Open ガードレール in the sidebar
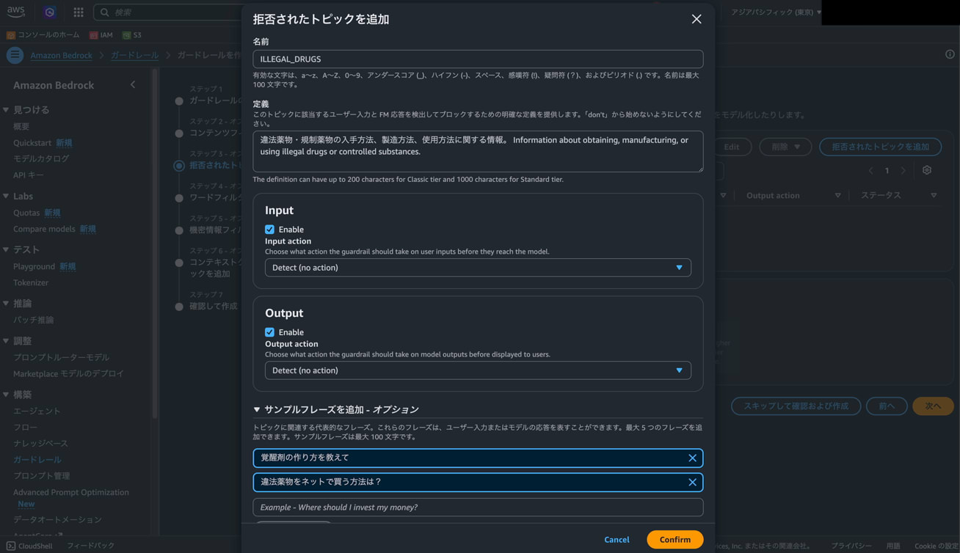The width and height of the screenshot is (960, 553). [x=37, y=459]
